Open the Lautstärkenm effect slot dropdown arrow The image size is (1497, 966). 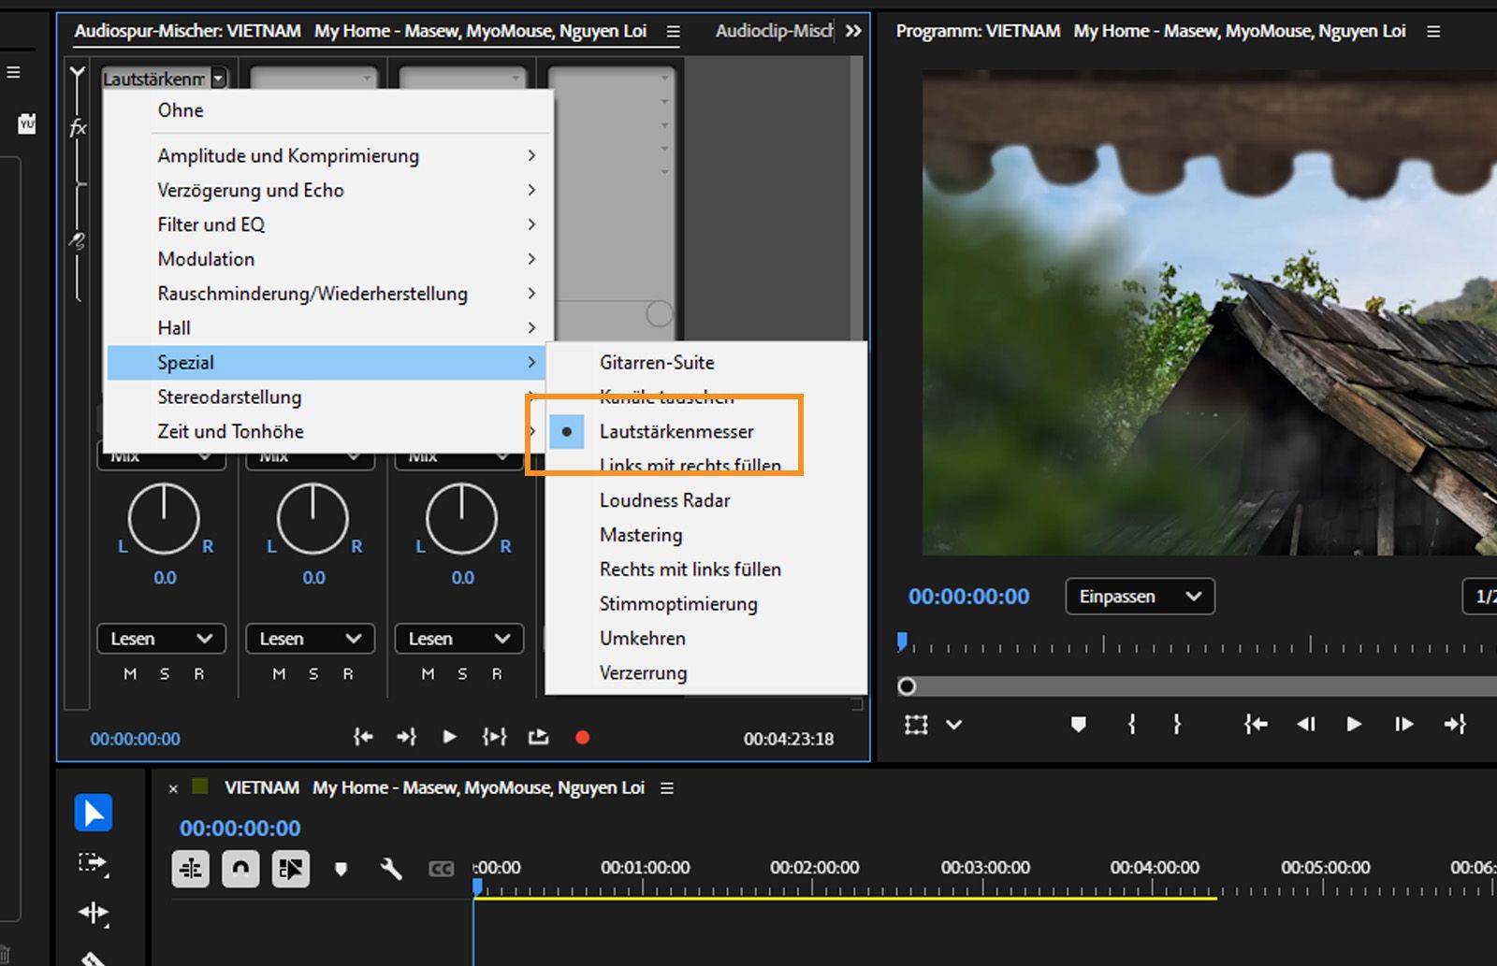coord(218,79)
